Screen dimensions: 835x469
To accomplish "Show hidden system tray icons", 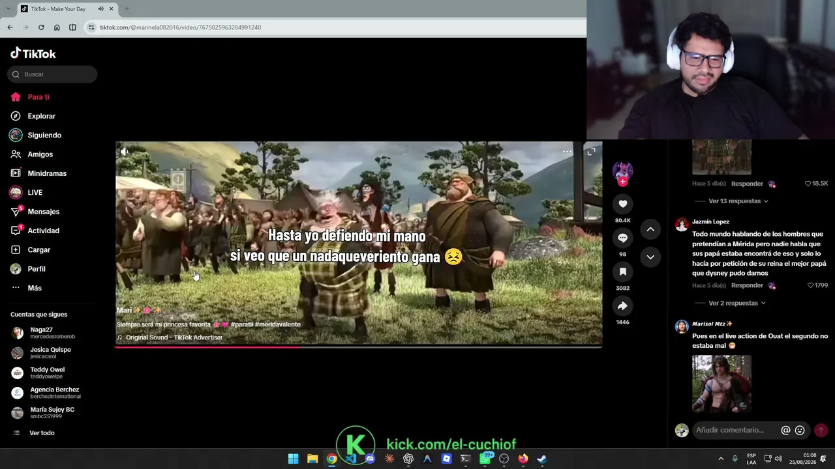I will click(x=721, y=459).
